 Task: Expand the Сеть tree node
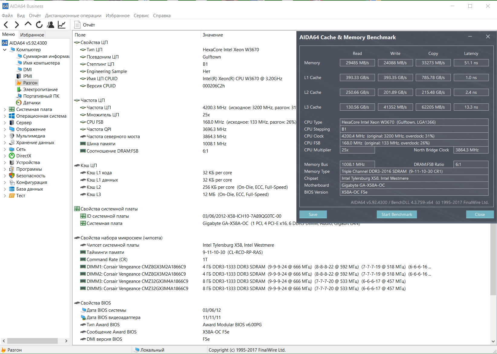coord(5,149)
